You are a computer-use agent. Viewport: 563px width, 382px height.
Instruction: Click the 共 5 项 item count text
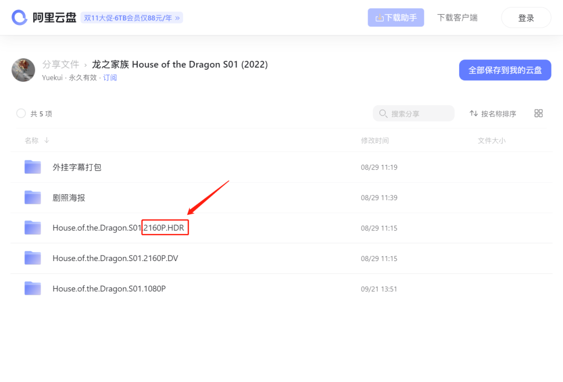pyautogui.click(x=41, y=114)
